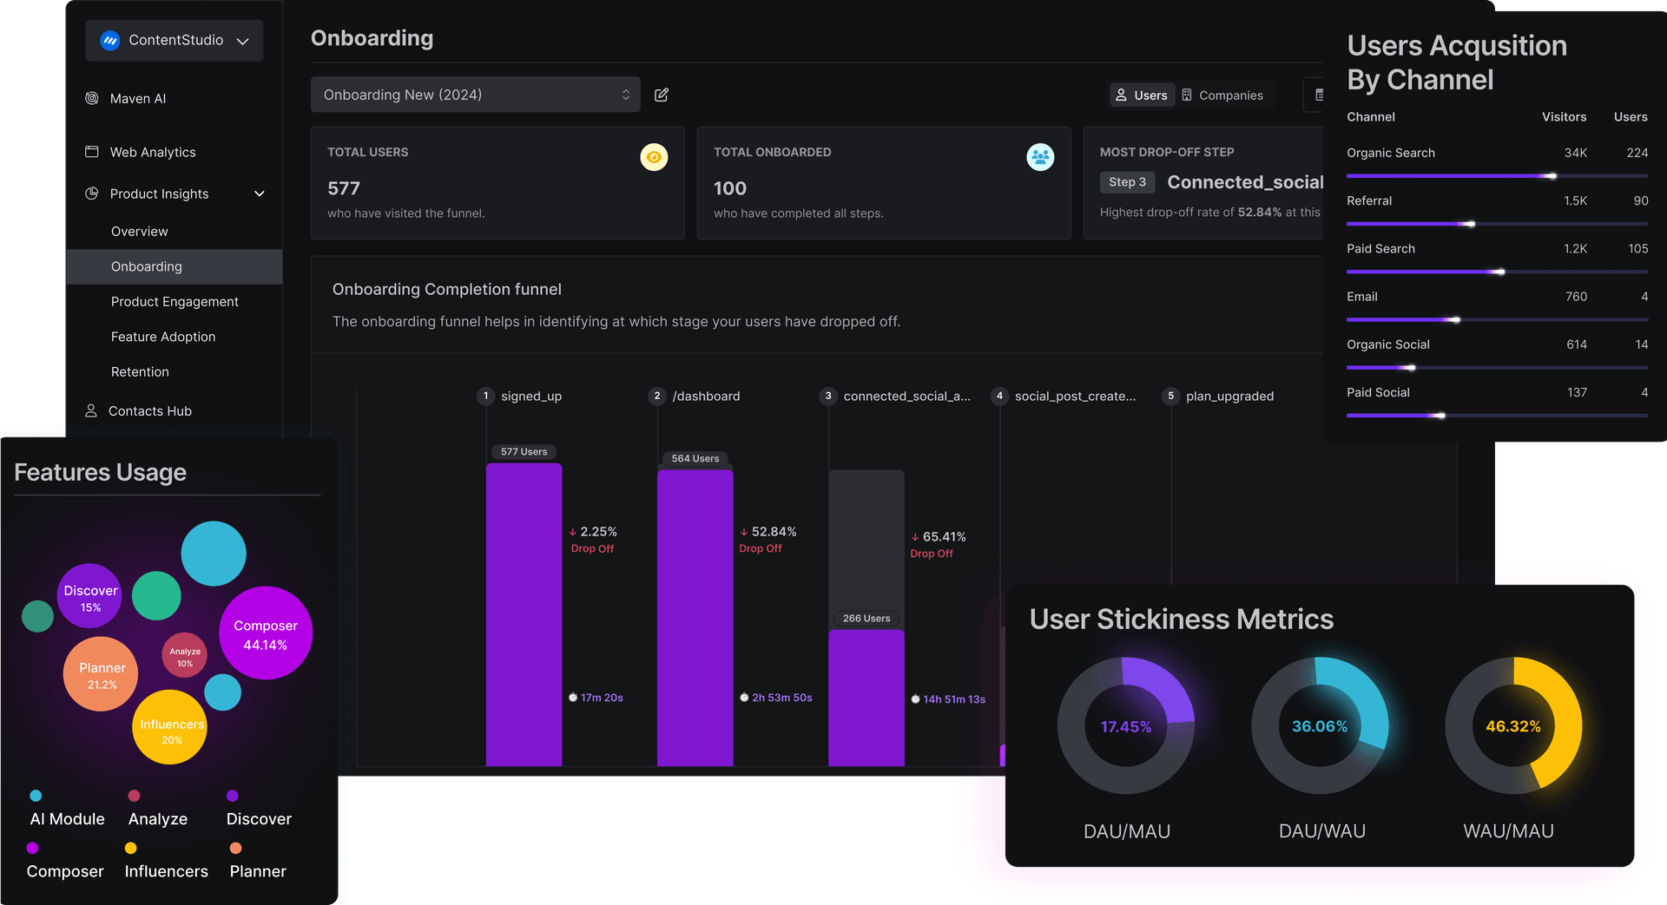Open the funnel edit pencil icon

coord(661,95)
